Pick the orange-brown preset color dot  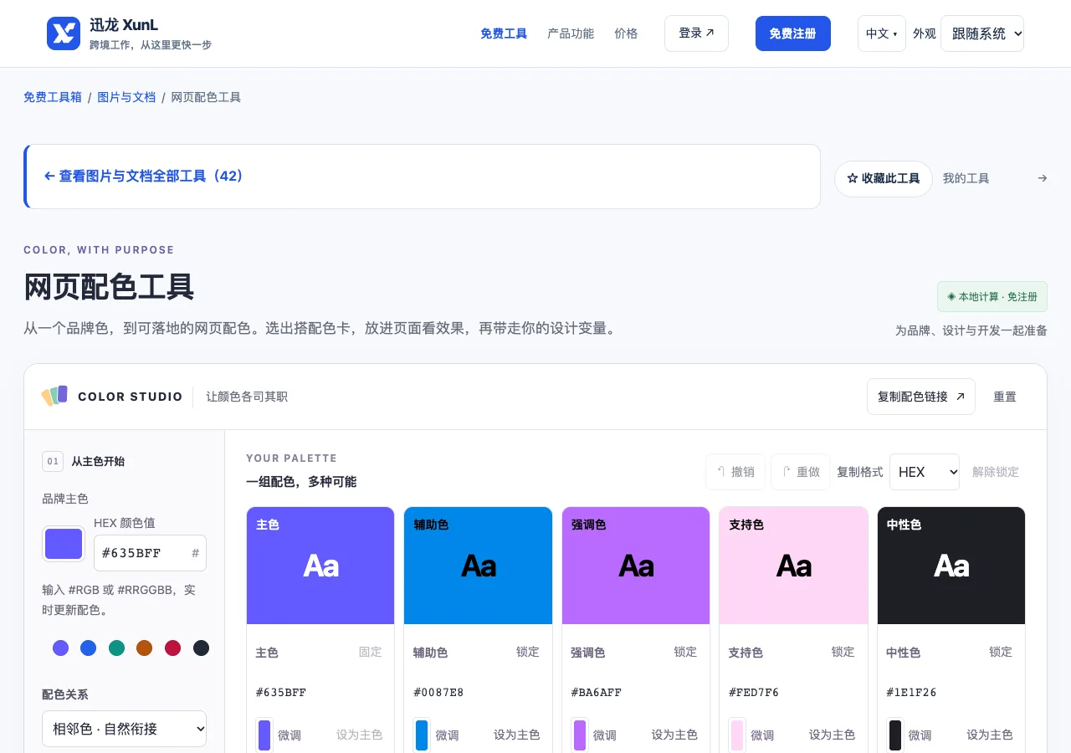145,648
